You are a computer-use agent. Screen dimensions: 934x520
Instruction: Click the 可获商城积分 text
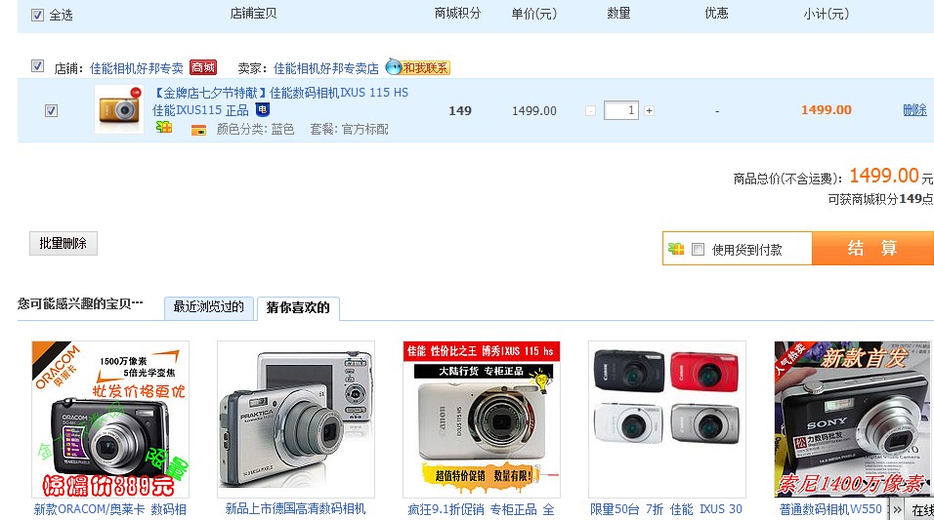pos(863,199)
